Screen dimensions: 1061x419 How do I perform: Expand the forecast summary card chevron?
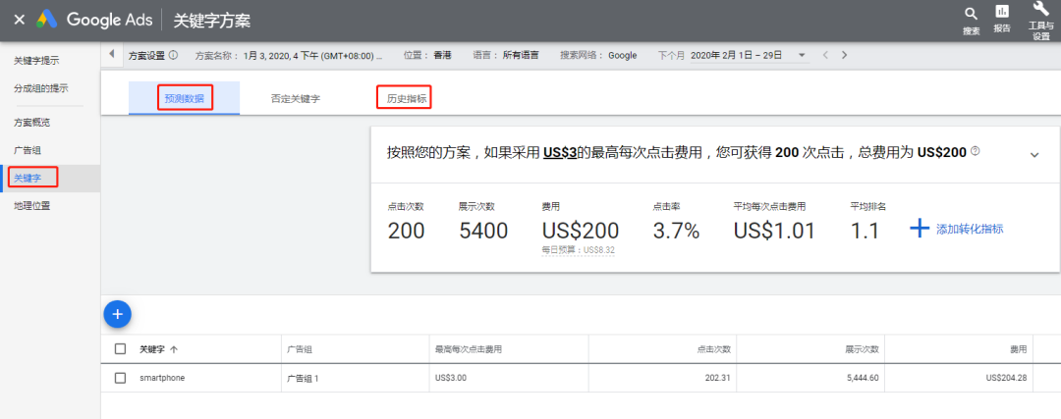[x=1033, y=154]
